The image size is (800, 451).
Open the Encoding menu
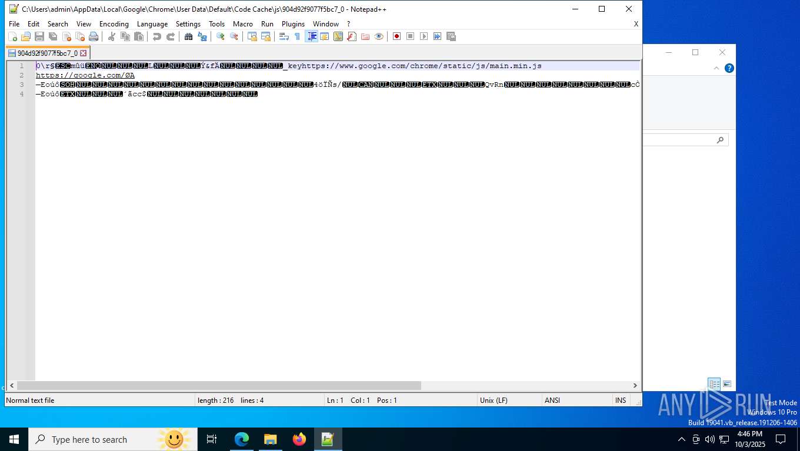point(114,24)
